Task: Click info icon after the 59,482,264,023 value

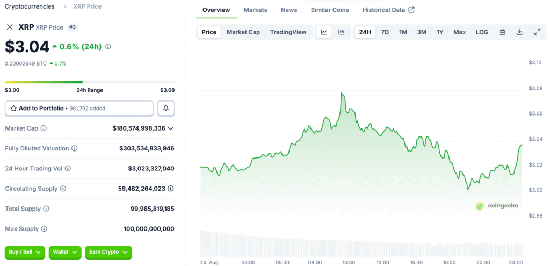Action: point(170,189)
